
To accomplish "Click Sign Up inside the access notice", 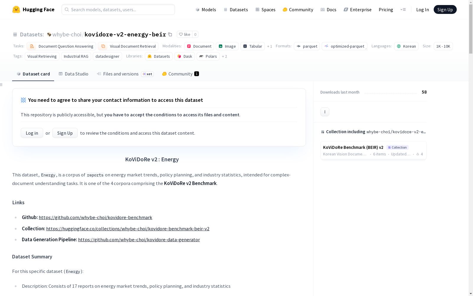I will tap(65, 133).
